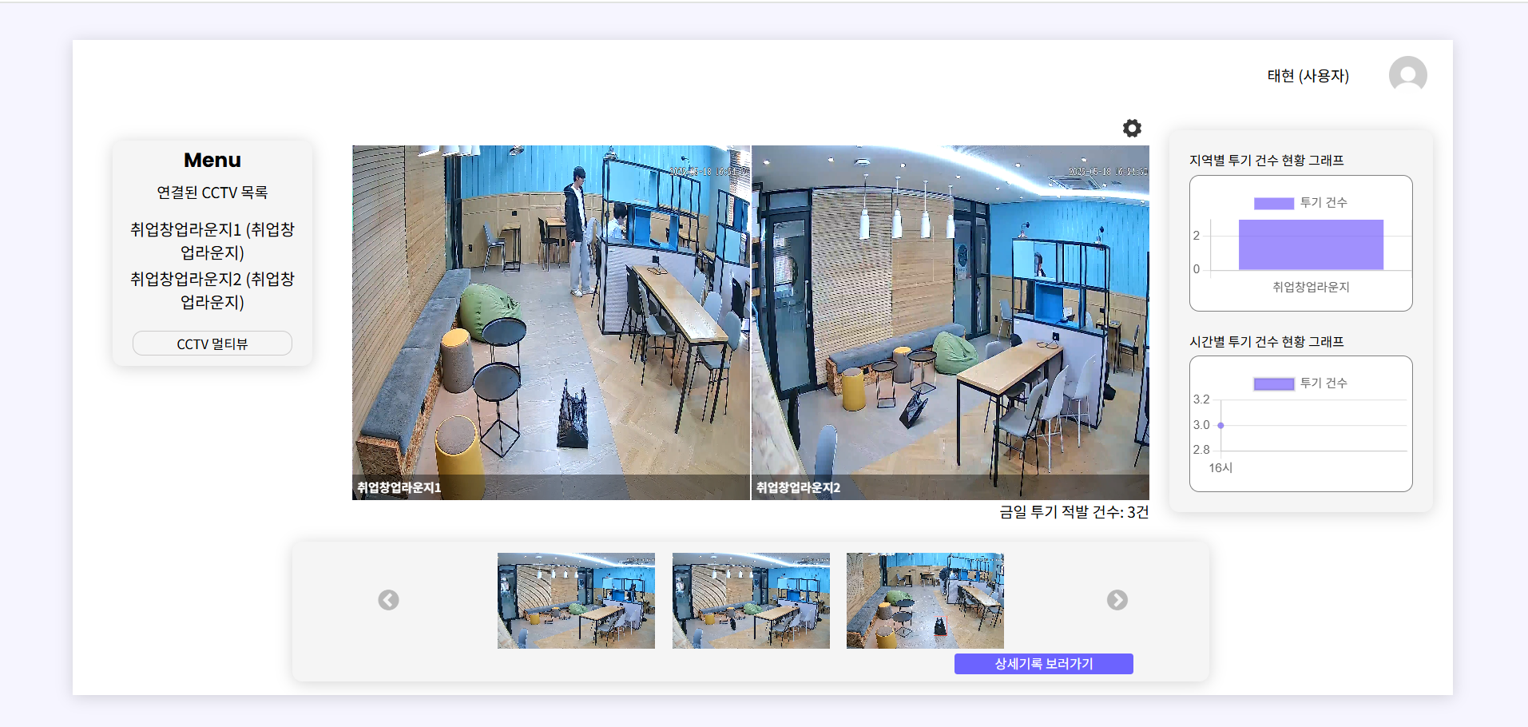Open the settings gear above the CCTV feeds
This screenshot has height=727, width=1528.
click(x=1132, y=128)
